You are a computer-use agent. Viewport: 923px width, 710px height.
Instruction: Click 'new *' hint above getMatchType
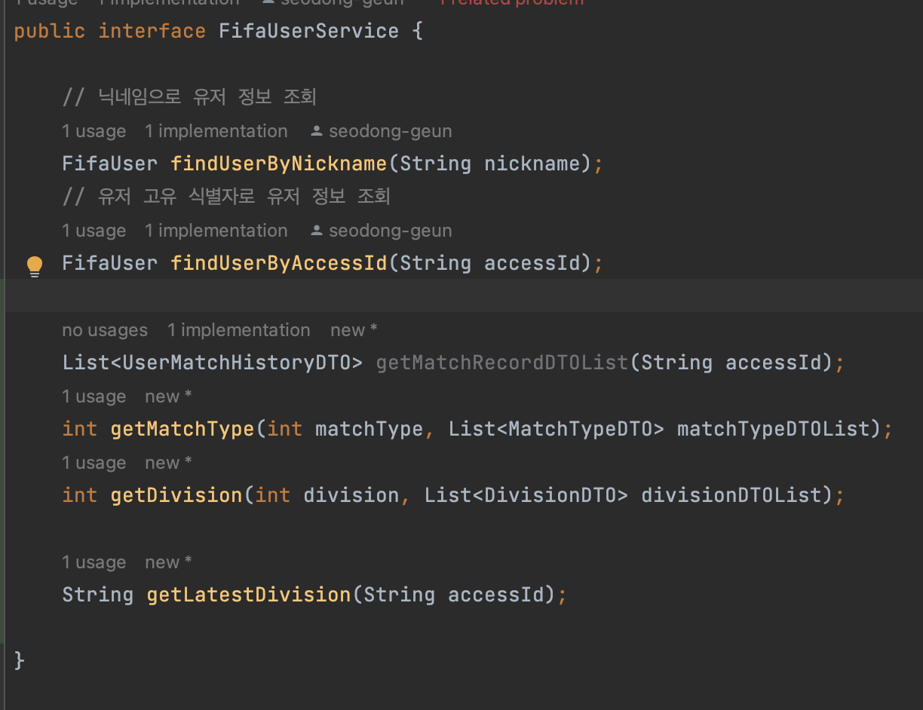pyautogui.click(x=169, y=396)
